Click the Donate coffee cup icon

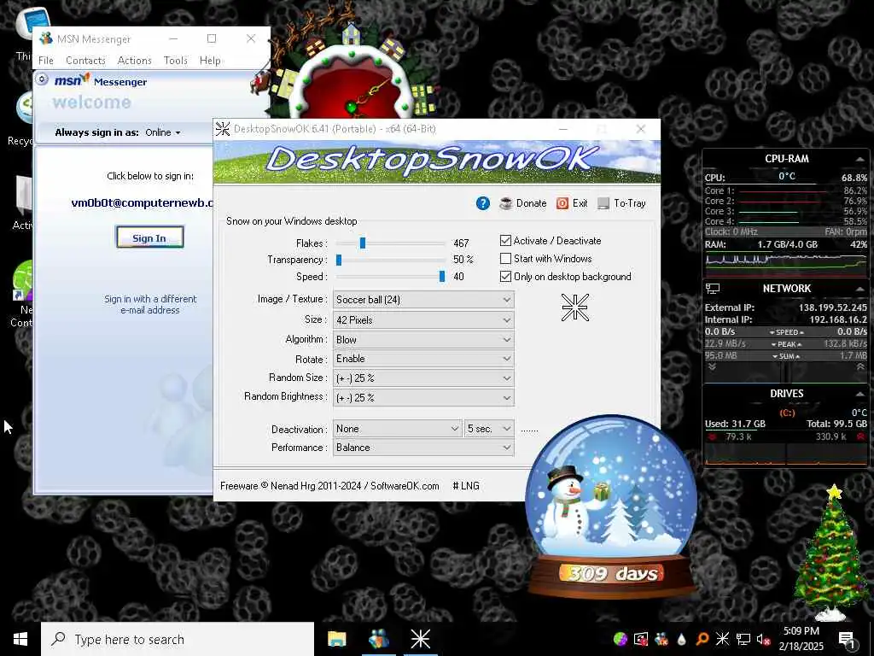(505, 203)
